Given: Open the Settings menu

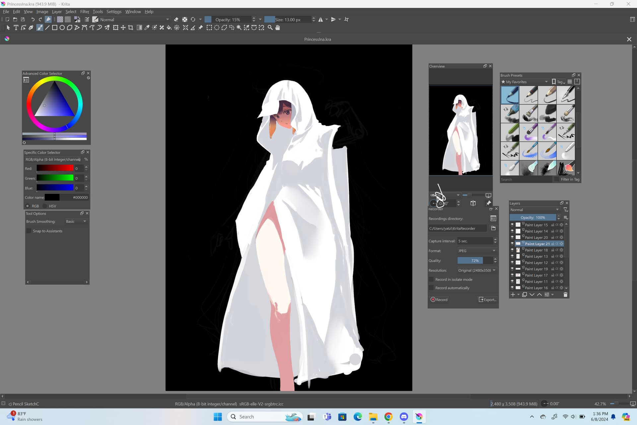Looking at the screenshot, I should click(114, 12).
